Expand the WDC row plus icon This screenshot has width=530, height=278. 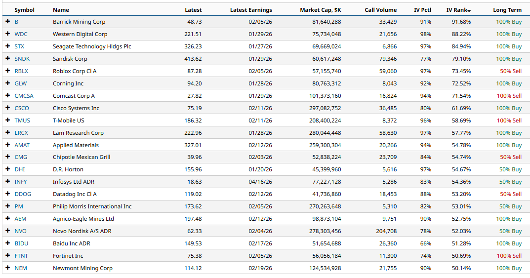[7, 34]
